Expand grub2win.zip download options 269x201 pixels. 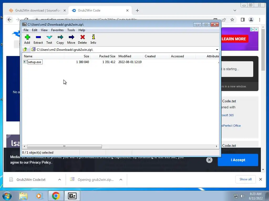tap(121, 180)
